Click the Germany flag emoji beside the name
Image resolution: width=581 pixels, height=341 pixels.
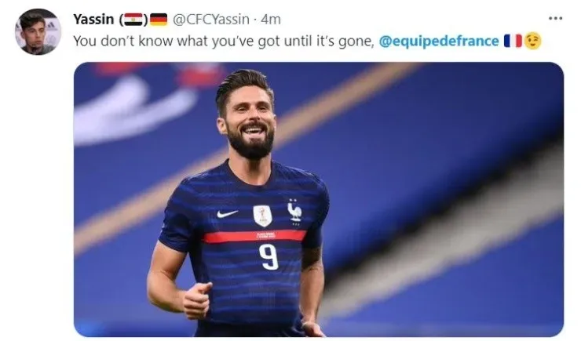click(x=159, y=20)
